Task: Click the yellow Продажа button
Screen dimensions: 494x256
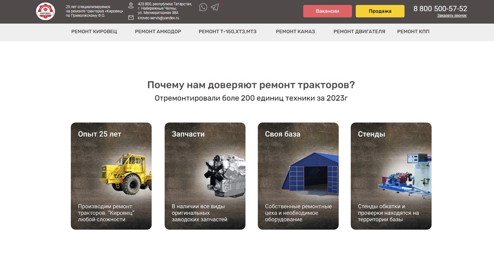Action: [380, 11]
